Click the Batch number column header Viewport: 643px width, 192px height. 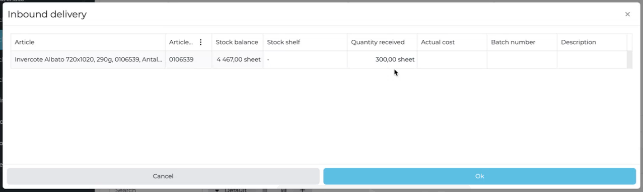(x=513, y=42)
